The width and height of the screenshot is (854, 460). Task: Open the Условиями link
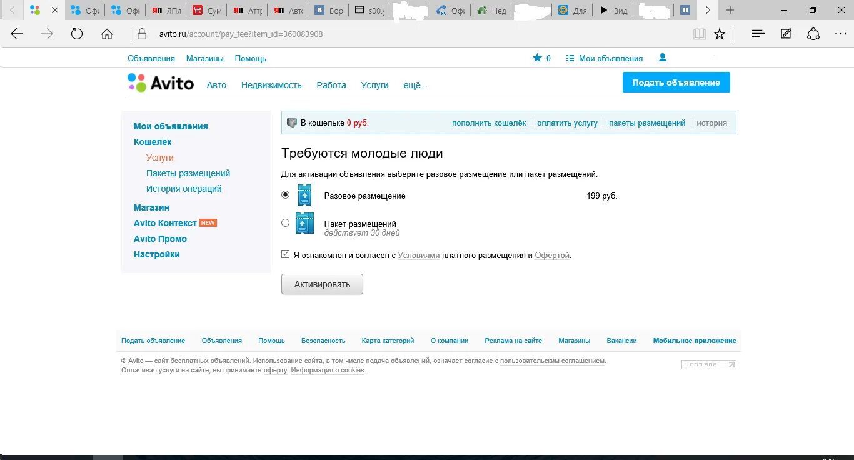[419, 256]
